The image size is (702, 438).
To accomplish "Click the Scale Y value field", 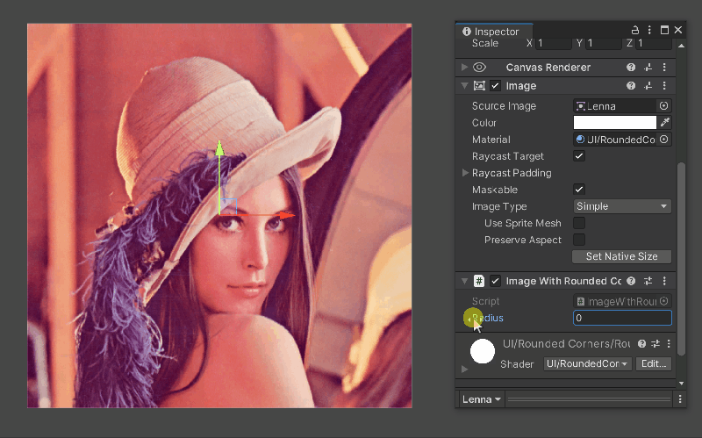I will click(604, 43).
